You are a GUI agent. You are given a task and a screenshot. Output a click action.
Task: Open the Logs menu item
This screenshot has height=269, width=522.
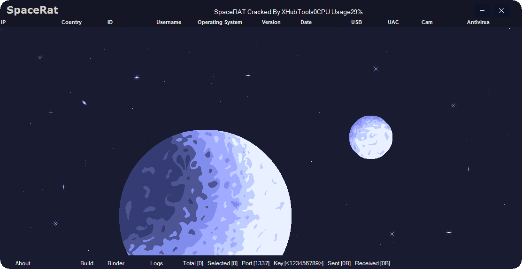156,263
